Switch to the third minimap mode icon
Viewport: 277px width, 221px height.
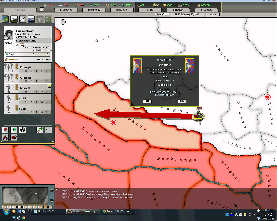pos(14,207)
